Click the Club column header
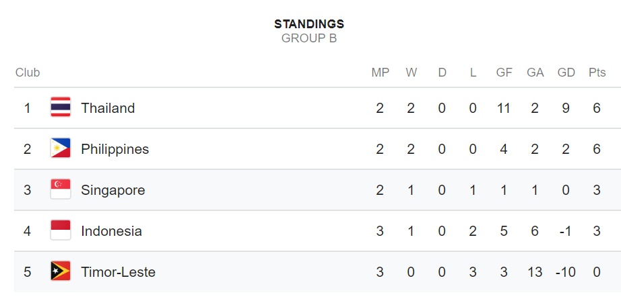Viewport: 621px width, 301px height. [28, 73]
